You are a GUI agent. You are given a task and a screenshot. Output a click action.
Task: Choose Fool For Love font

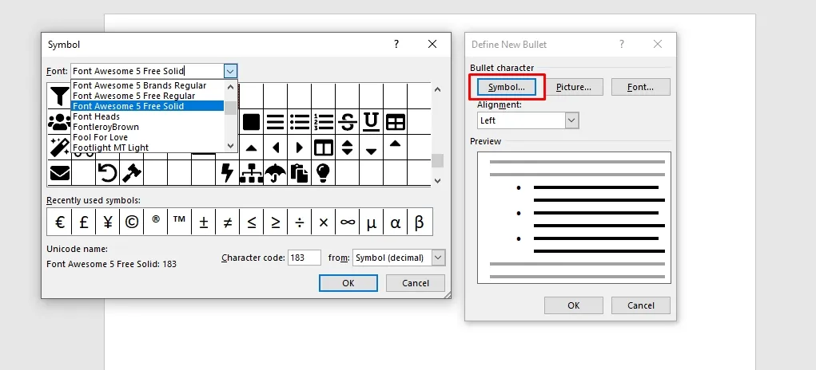148,137
